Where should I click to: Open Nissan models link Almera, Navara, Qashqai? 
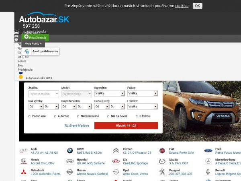[92, 174]
